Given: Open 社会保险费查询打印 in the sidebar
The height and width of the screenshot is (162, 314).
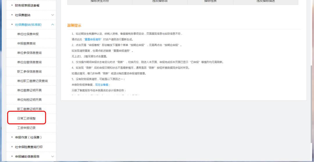Looking at the screenshot, I should point(29,147).
